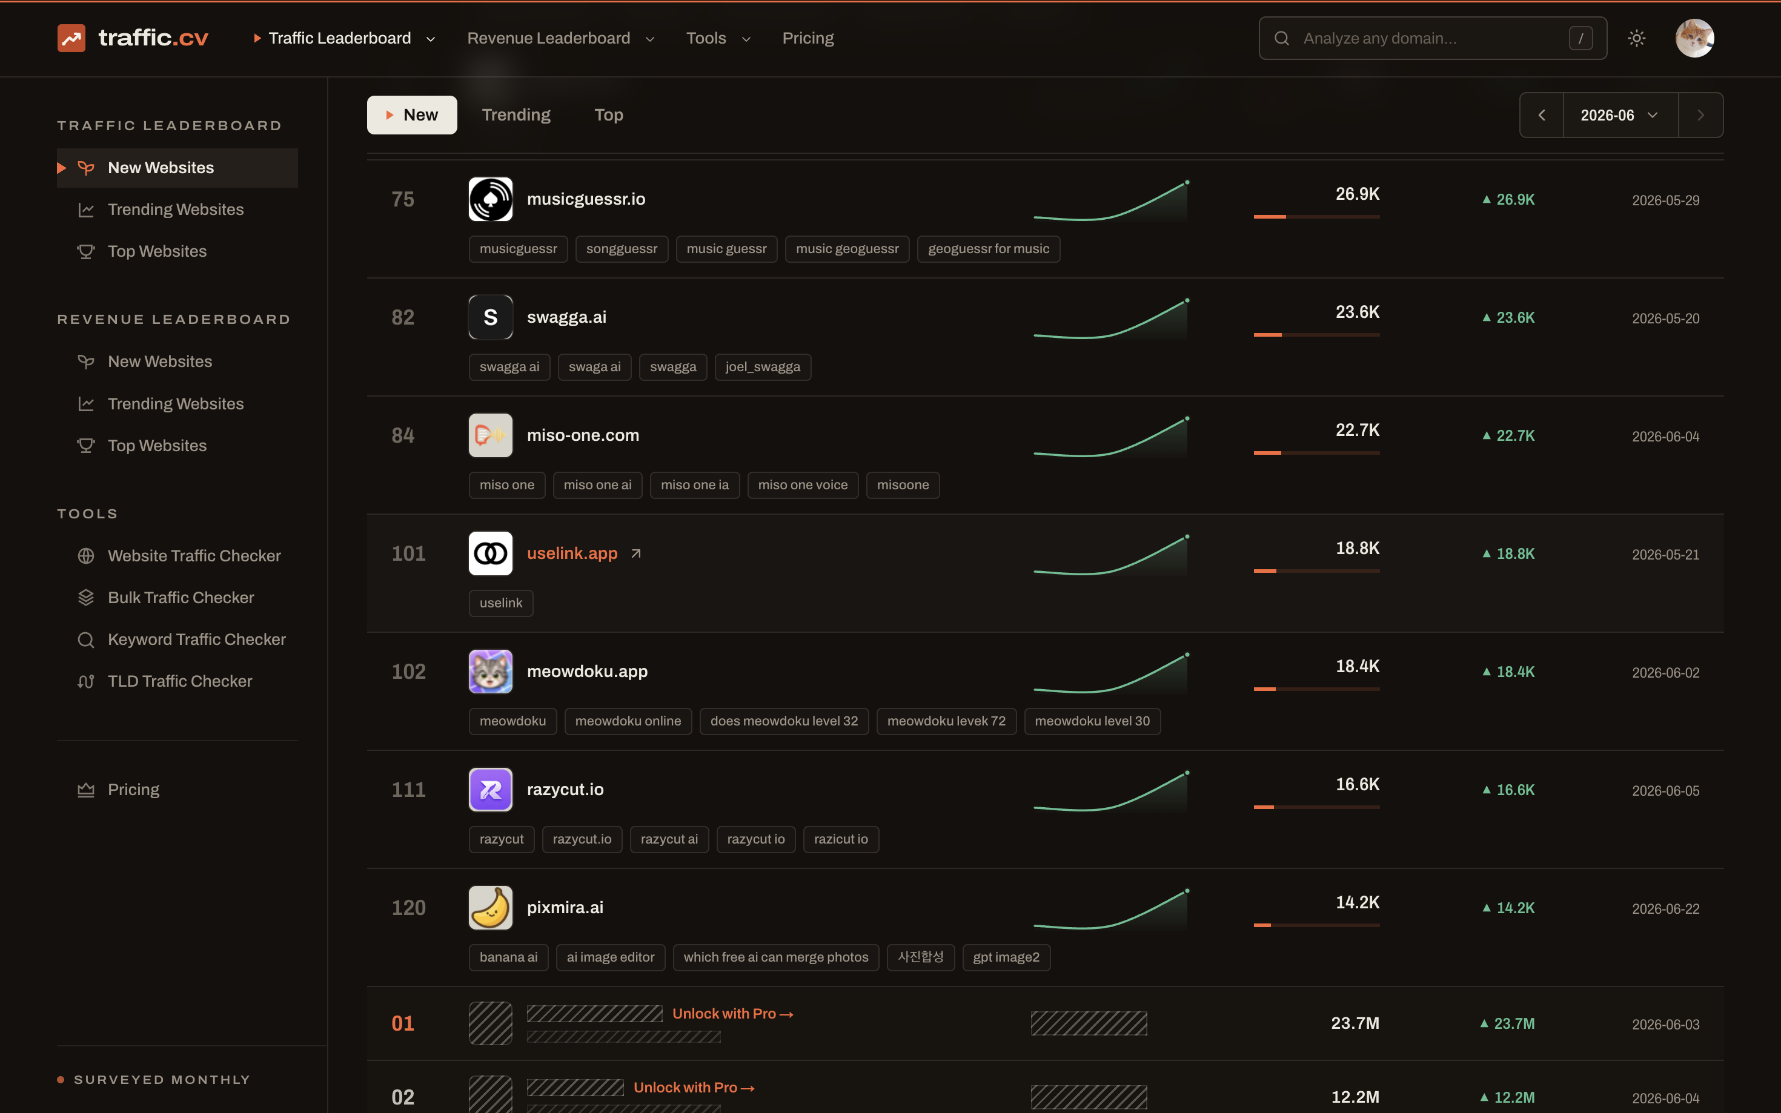Viewport: 1781px width, 1113px height.
Task: Click the 'ai image editor' keyword tag
Action: click(611, 958)
